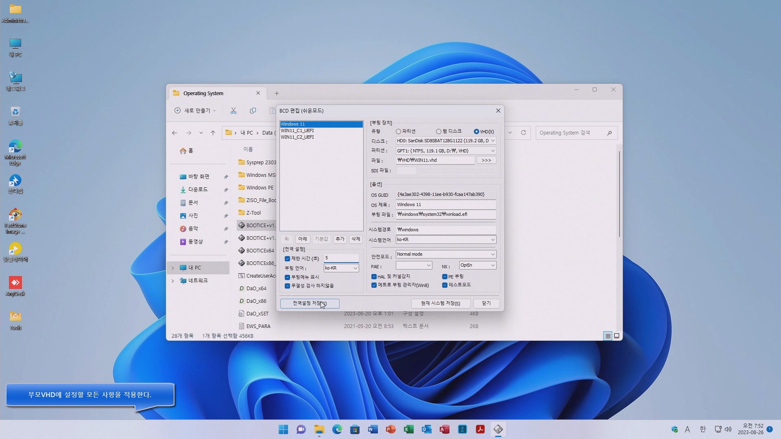Screen dimensions: 781x439
Task: Click the refresh button beside address bar
Action: tap(523, 133)
